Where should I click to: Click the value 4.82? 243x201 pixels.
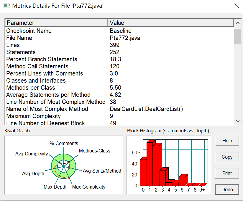[116, 95]
